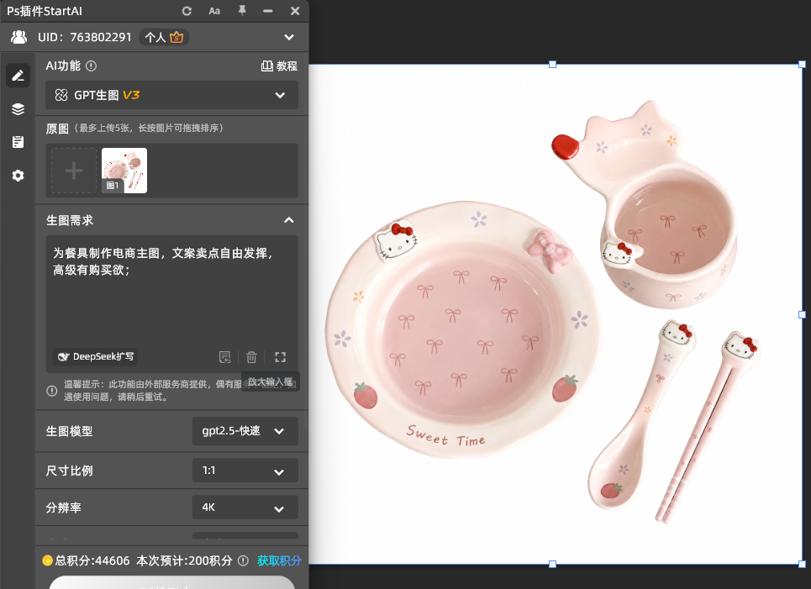Viewport: 811px width, 589px height.
Task: Click the Aa font size icon
Action: tap(214, 11)
